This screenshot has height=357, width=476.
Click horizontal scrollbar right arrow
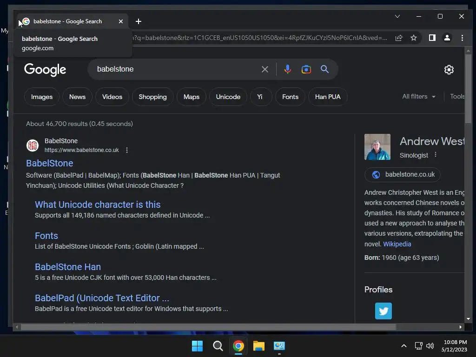tap(461, 327)
